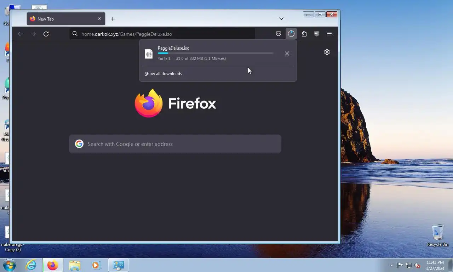Click the search magnifier in address bar
Viewport: 453px width, 272px height.
click(75, 34)
